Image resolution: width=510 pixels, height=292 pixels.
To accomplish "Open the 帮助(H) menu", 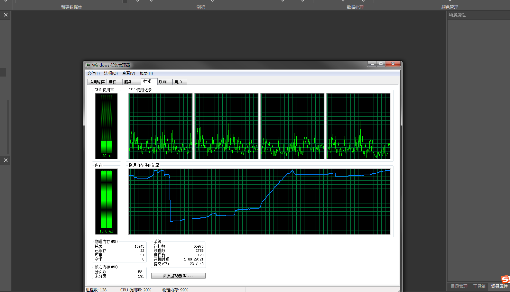I will 146,73.
